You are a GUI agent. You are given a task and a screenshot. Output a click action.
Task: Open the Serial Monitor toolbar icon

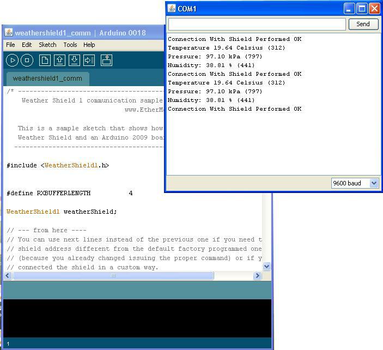coord(106,60)
